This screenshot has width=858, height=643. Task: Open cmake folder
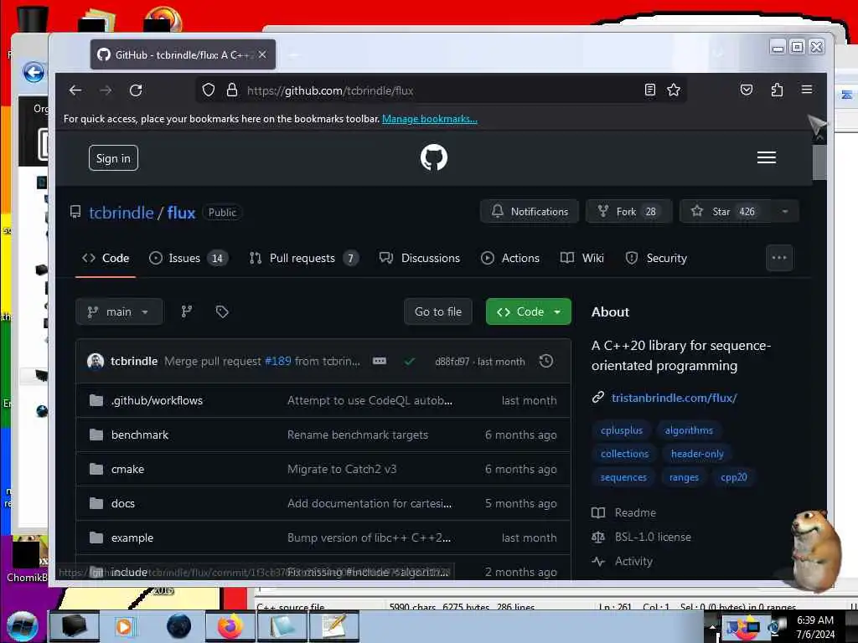(x=127, y=469)
